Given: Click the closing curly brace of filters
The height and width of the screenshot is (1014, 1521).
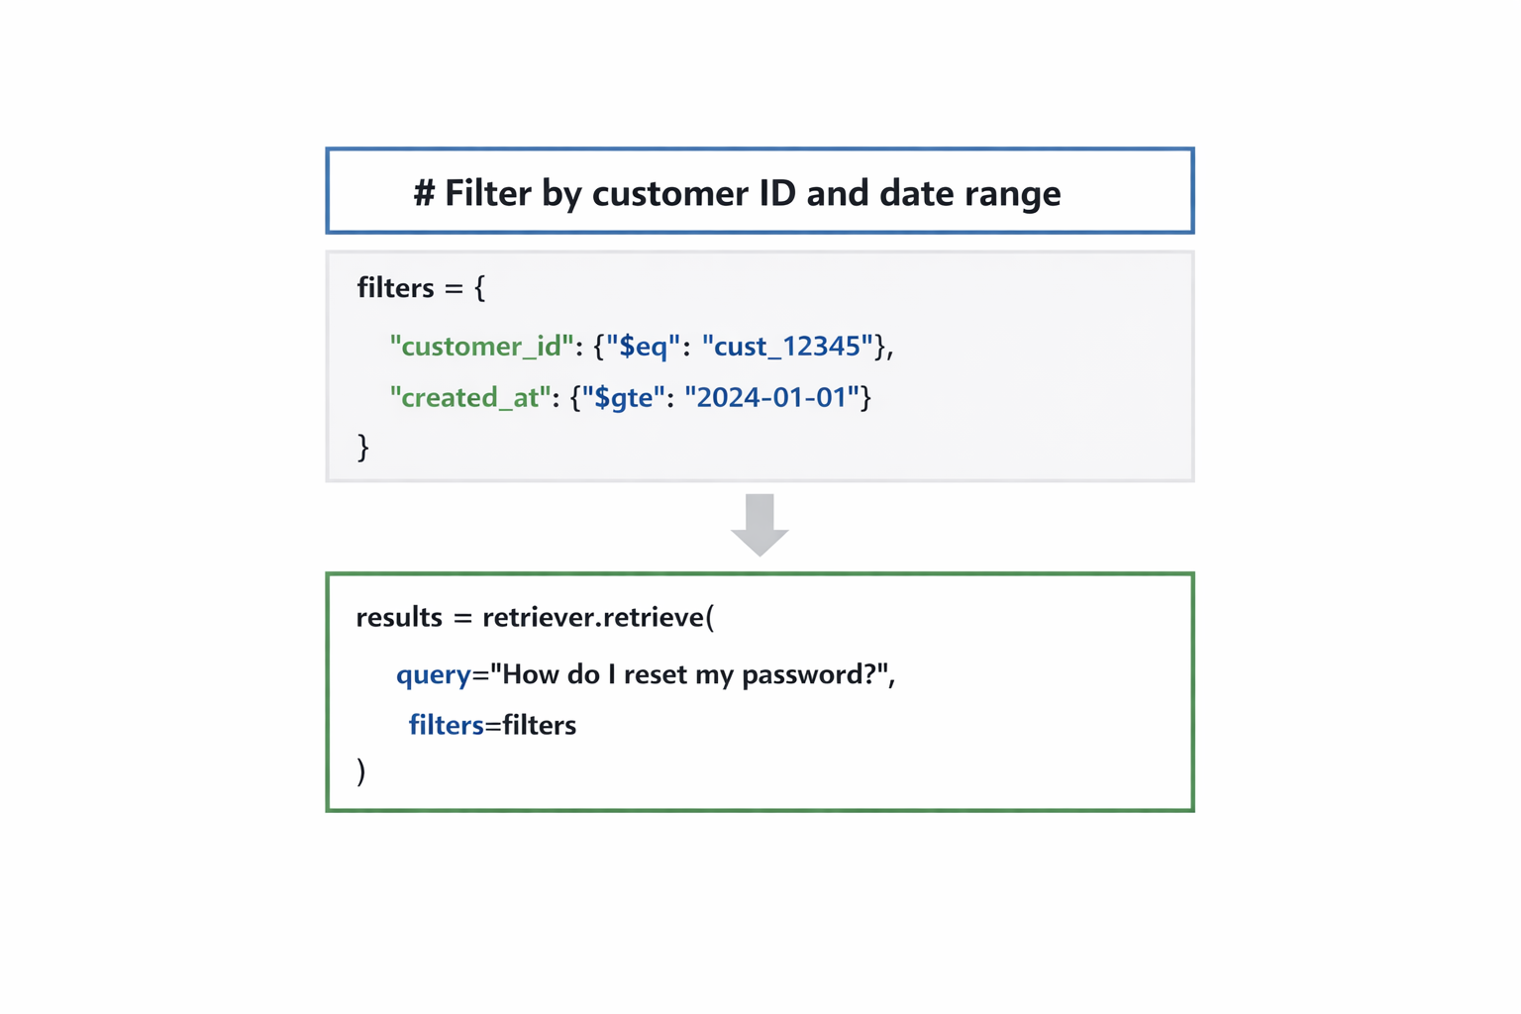Looking at the screenshot, I should [x=363, y=447].
